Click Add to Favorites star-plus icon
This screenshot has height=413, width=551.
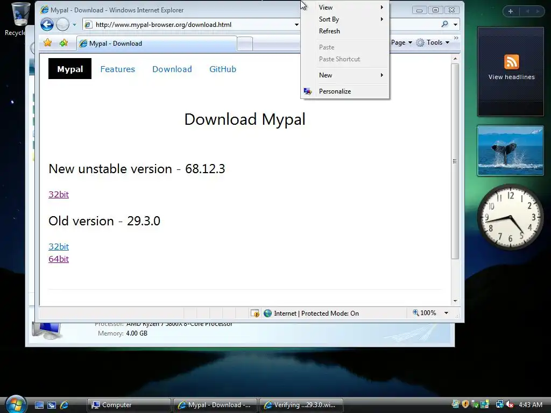tap(63, 43)
